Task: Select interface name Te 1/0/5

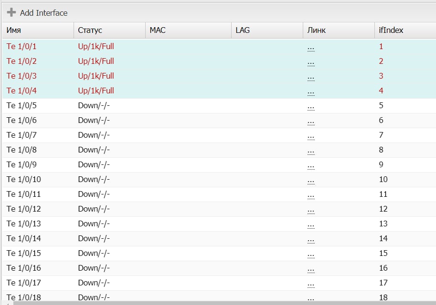Action: (x=21, y=105)
